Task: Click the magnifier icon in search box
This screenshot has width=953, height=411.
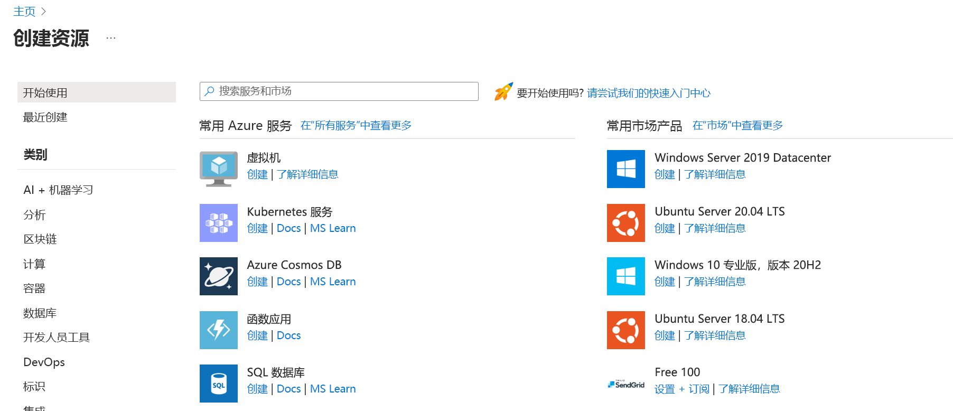Action: click(210, 91)
